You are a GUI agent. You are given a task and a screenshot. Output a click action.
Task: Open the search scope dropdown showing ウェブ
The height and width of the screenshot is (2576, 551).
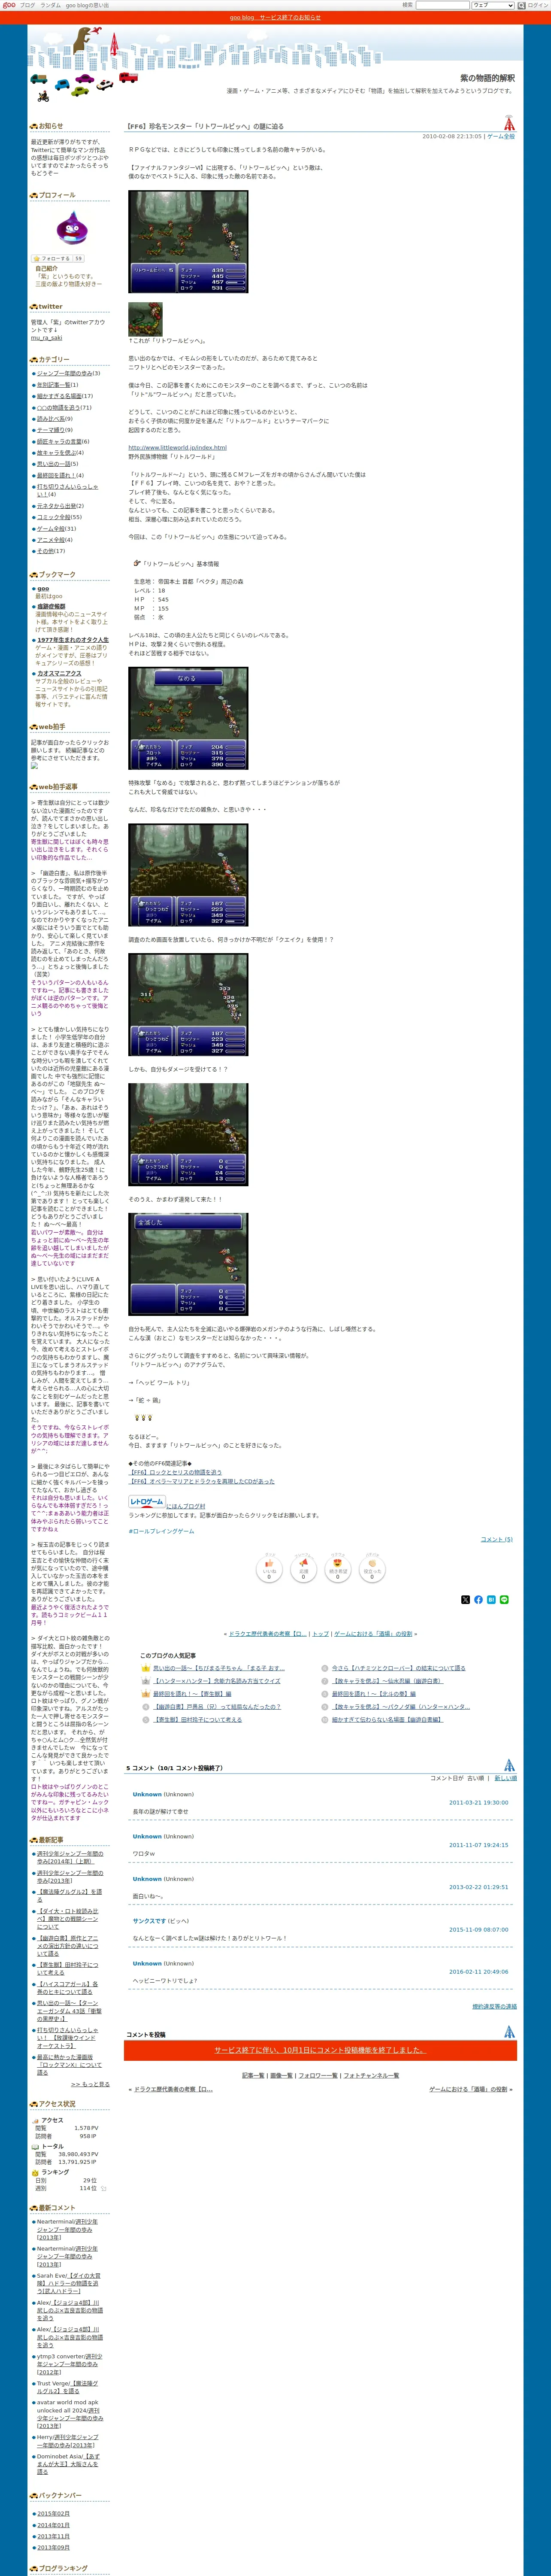pos(493,5)
